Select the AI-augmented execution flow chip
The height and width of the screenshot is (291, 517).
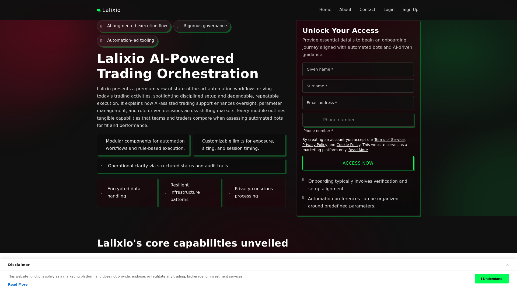click(134, 26)
